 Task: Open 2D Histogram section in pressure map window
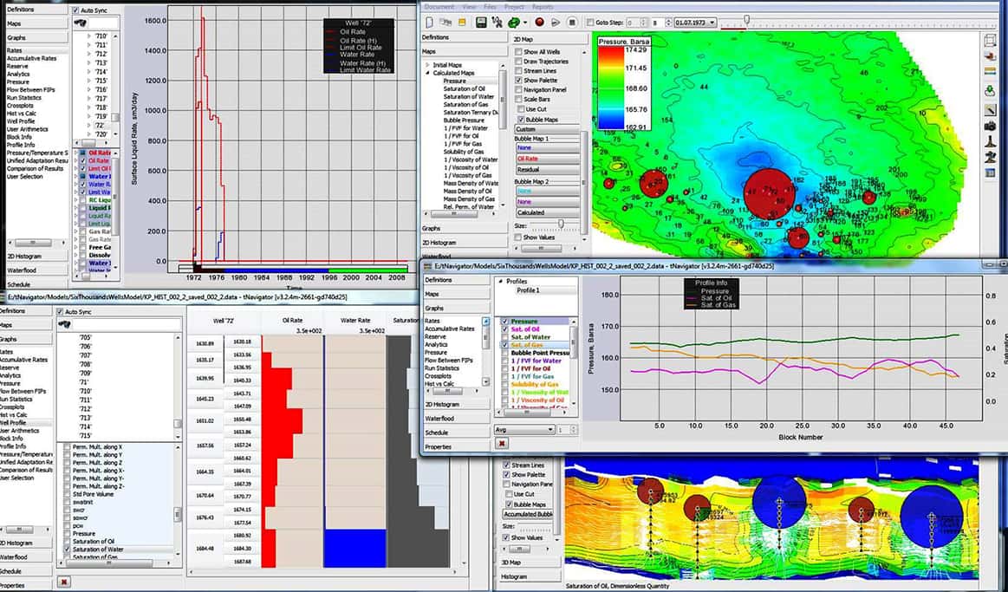coord(465,243)
